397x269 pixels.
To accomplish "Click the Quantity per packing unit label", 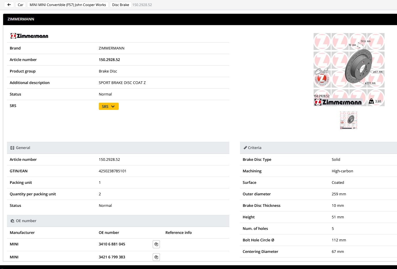I will click(x=33, y=194).
